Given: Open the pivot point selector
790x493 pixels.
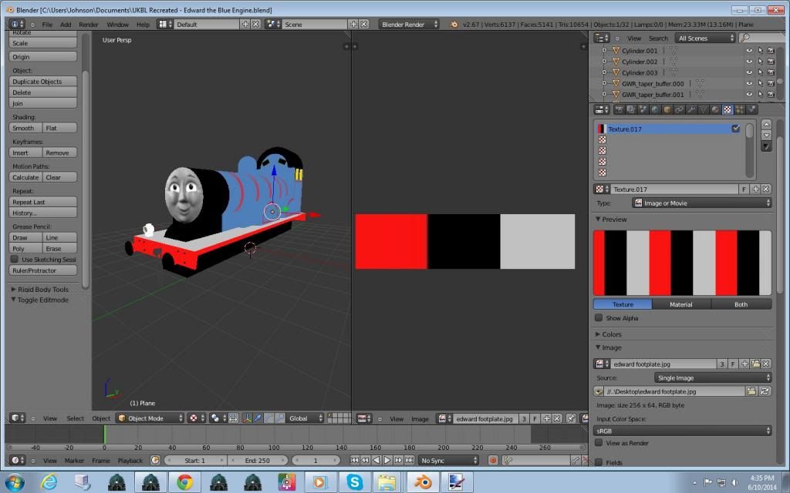Looking at the screenshot, I should 218,418.
